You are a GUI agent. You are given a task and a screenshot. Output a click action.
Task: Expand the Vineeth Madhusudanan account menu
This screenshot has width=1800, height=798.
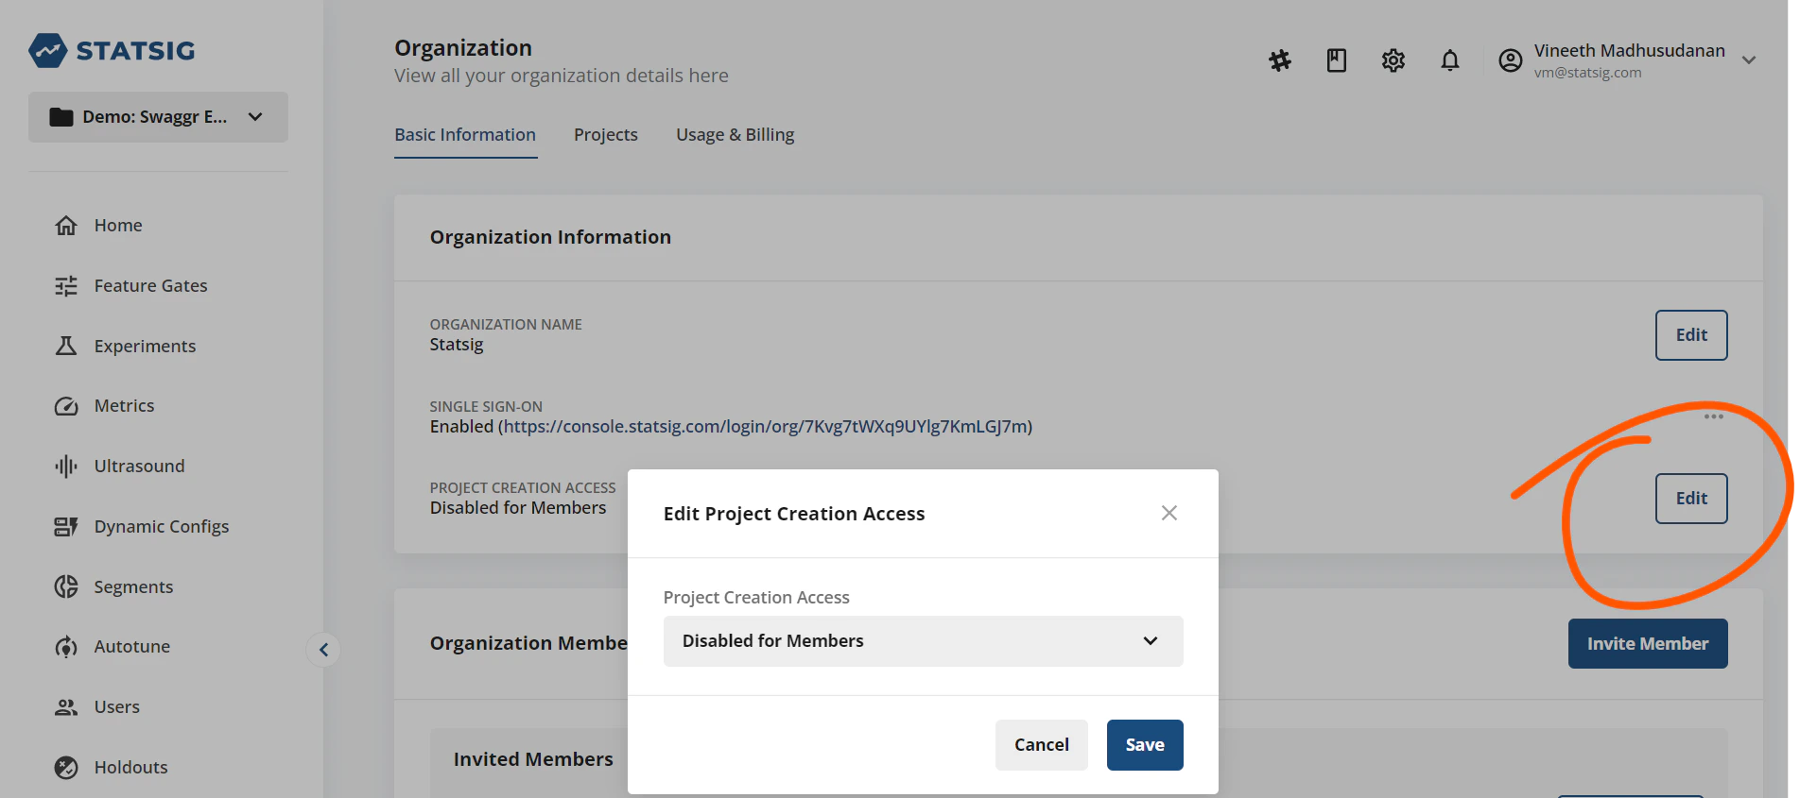1749,60
